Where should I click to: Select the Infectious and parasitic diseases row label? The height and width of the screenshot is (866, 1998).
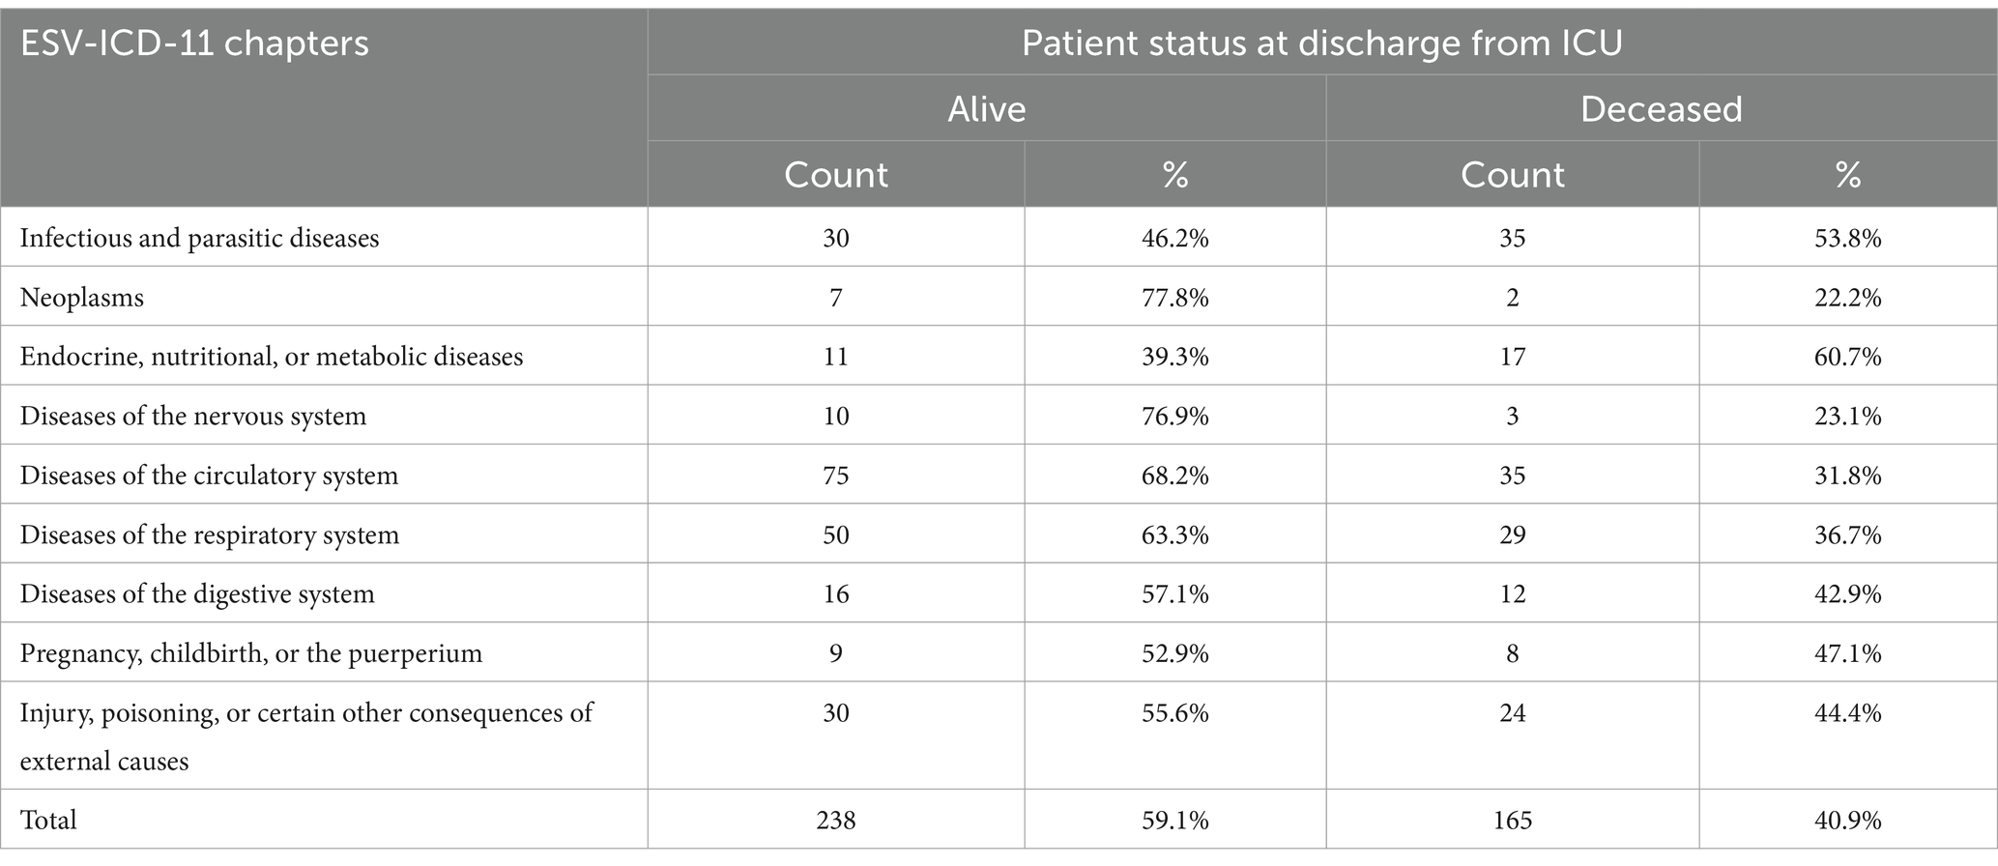199,238
